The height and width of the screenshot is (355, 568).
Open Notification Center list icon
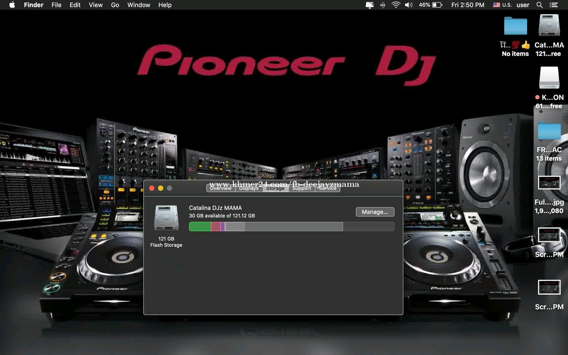pyautogui.click(x=553, y=5)
